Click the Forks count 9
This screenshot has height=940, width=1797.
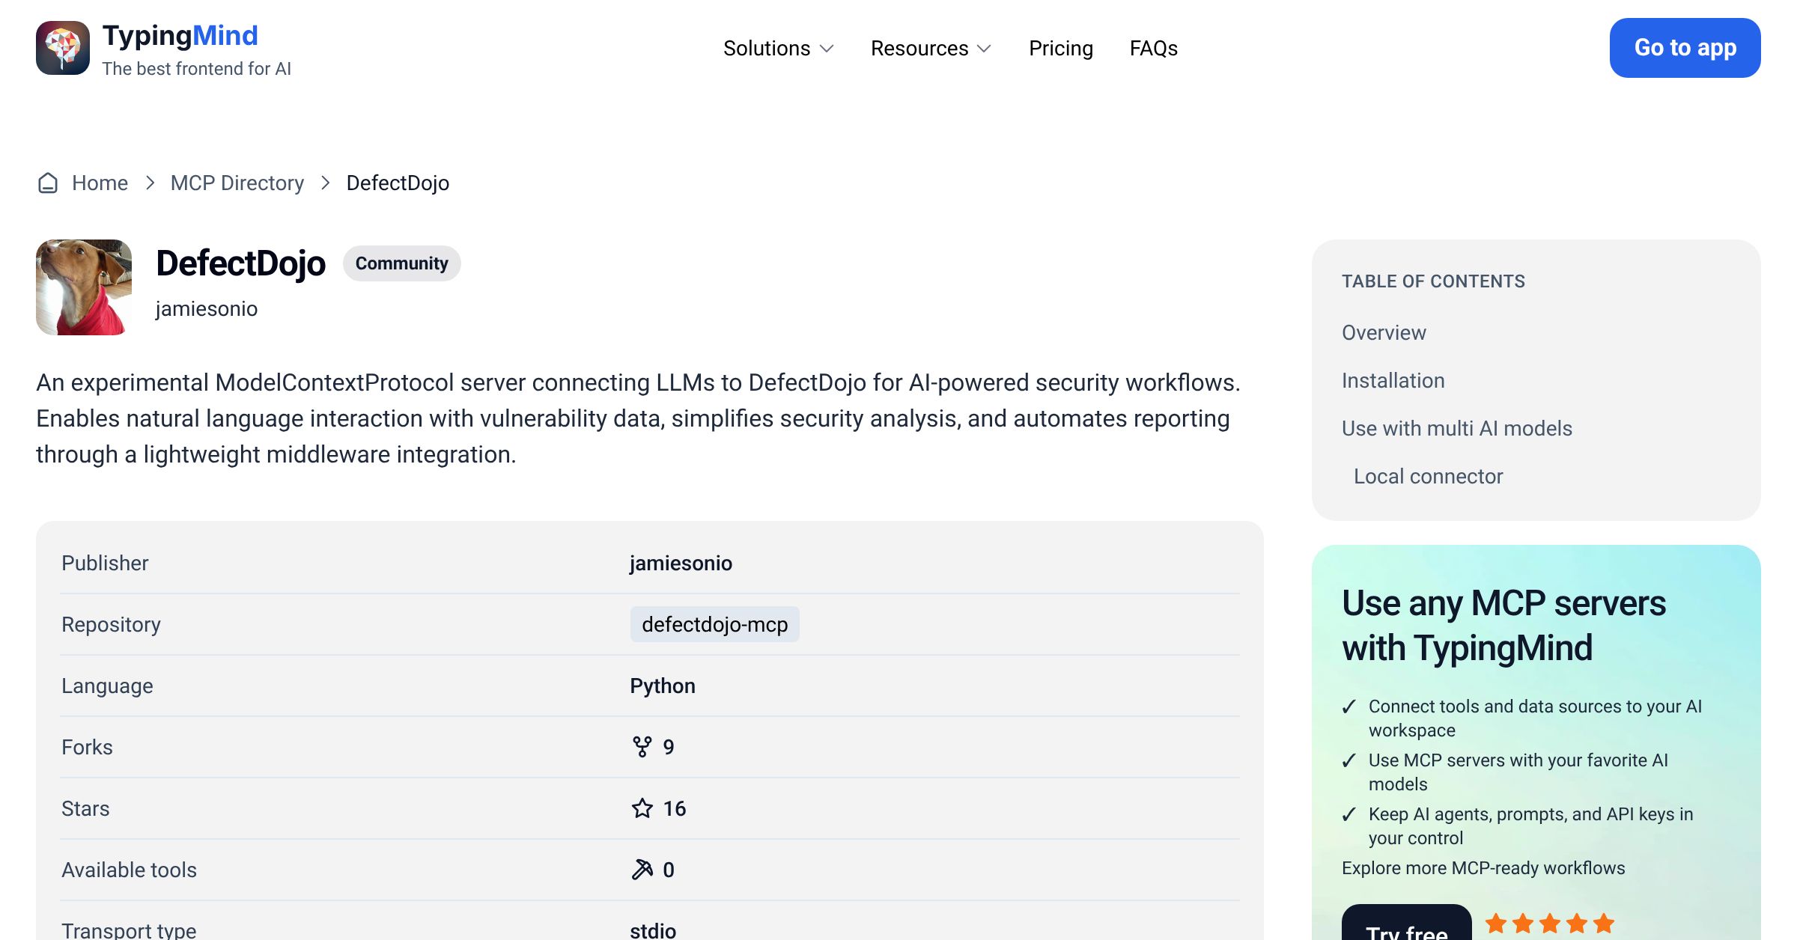[x=669, y=747]
